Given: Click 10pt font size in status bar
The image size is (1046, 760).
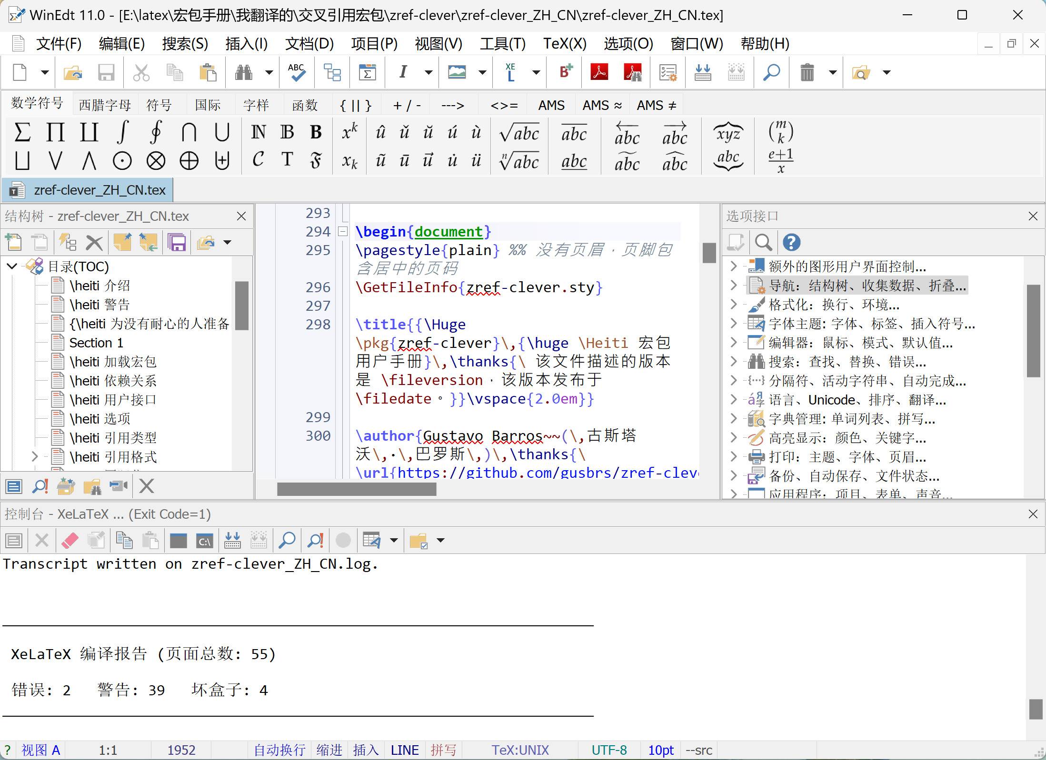Looking at the screenshot, I should point(661,750).
